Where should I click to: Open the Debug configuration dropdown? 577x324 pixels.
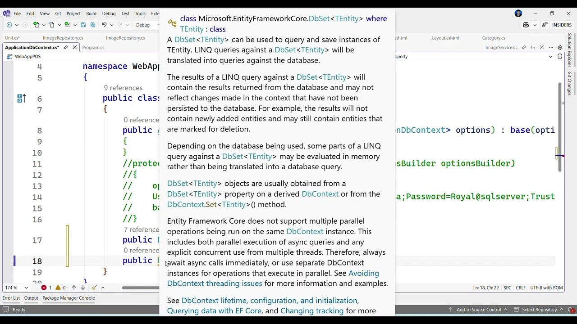tap(147, 25)
